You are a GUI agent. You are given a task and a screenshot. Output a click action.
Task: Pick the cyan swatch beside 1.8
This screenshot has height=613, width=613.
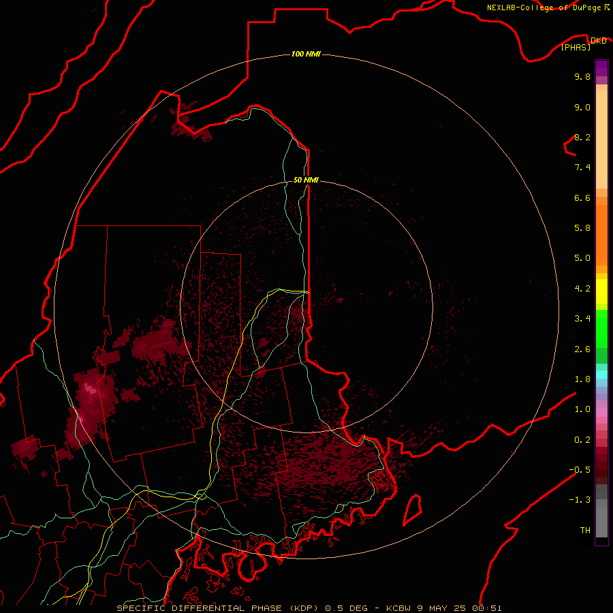601,375
